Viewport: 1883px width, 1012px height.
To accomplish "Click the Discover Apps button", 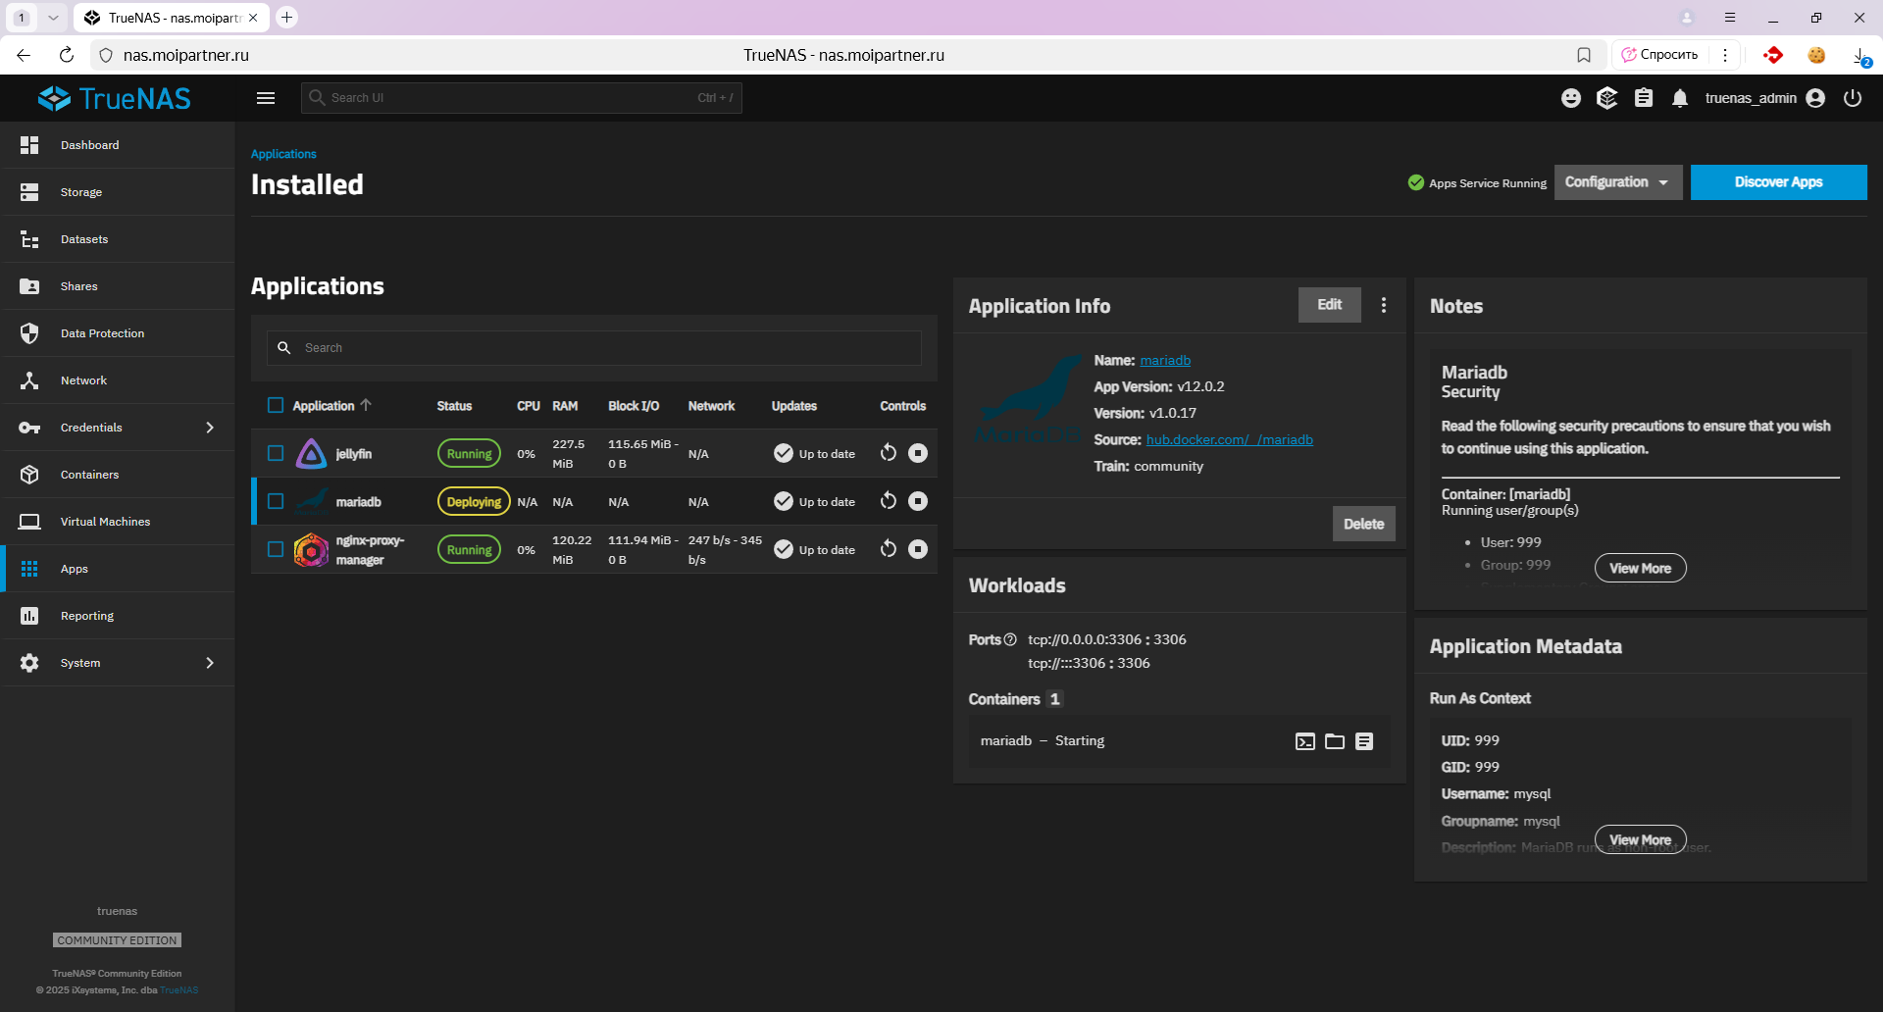I will click(1778, 182).
